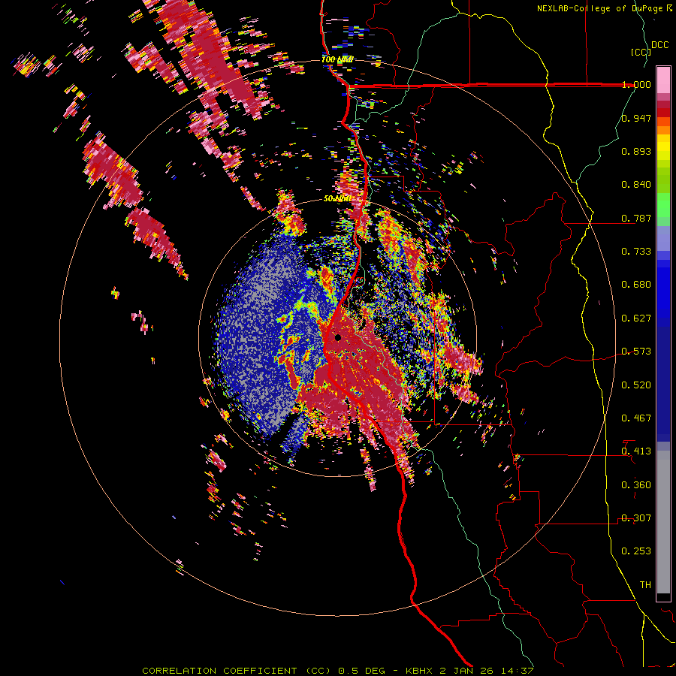Image resolution: width=676 pixels, height=676 pixels.
Task: Select the 0.413 scale value
Action: tap(636, 451)
